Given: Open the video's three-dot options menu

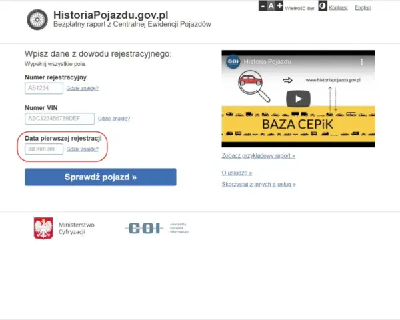Looking at the screenshot, I should coord(361,62).
